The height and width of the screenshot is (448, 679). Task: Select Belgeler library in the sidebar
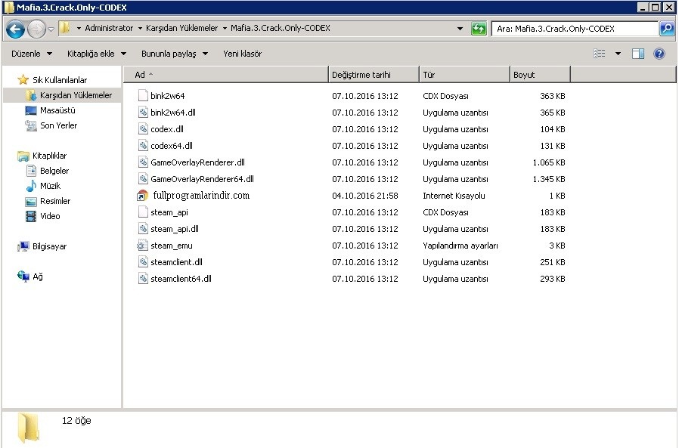(x=54, y=171)
